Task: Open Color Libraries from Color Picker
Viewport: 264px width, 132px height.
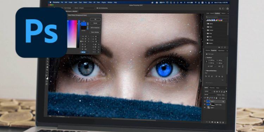Action: tap(95, 32)
